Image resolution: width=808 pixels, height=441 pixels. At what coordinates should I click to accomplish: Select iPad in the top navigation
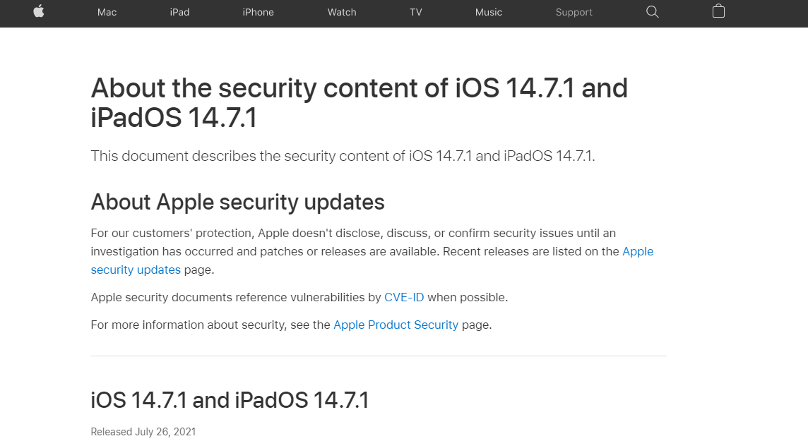pos(180,13)
